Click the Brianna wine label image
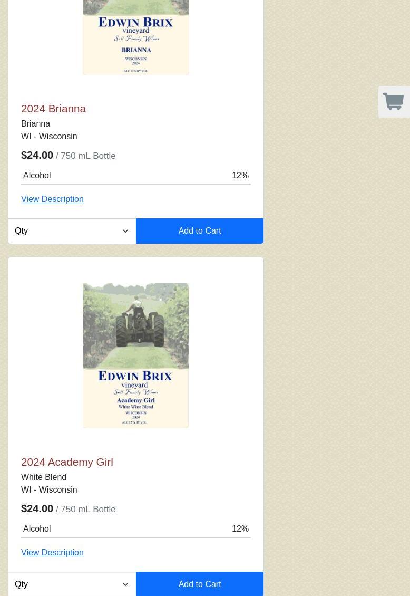Screen dimensions: 410x596 click(136, 37)
